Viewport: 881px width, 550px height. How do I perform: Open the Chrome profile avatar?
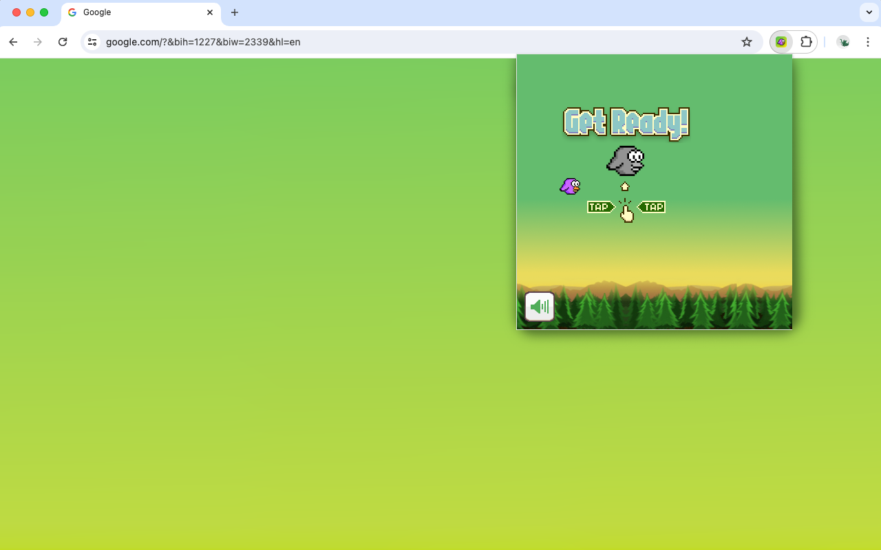[x=844, y=42]
